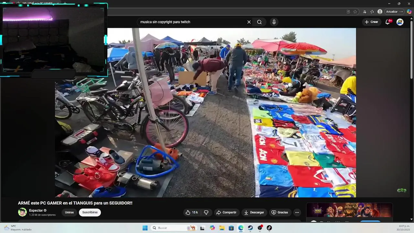Viewport: 414px width, 233px height.
Task: Open the YouTube account avatar menu
Action: pos(400,22)
